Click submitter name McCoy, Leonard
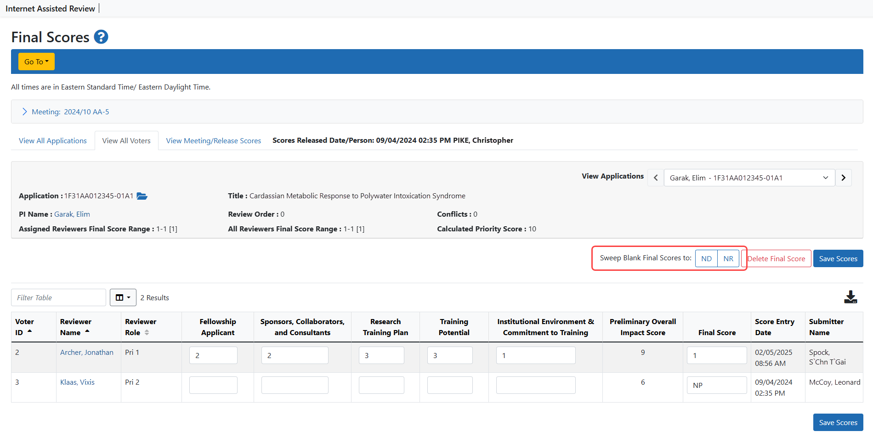Image resolution: width=873 pixels, height=437 pixels. click(x=834, y=382)
